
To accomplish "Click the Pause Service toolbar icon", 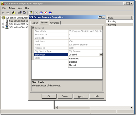I will (41, 13).
